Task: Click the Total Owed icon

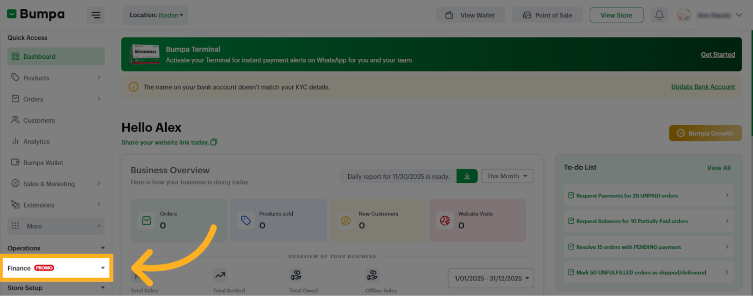Action: pos(296,275)
